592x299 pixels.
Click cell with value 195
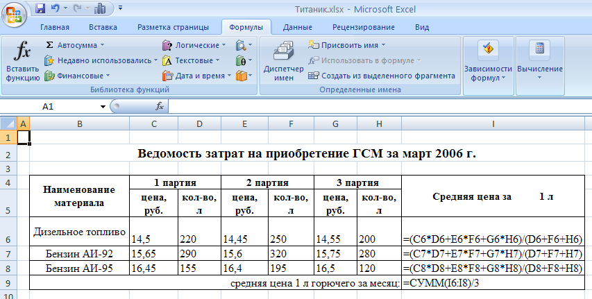291,268
